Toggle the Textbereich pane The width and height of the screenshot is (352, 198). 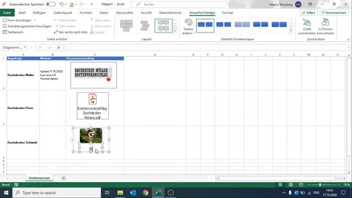[13, 32]
